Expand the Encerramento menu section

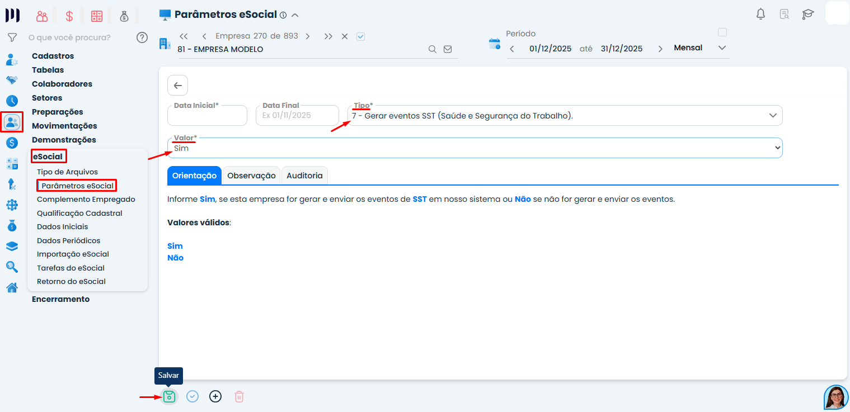61,299
